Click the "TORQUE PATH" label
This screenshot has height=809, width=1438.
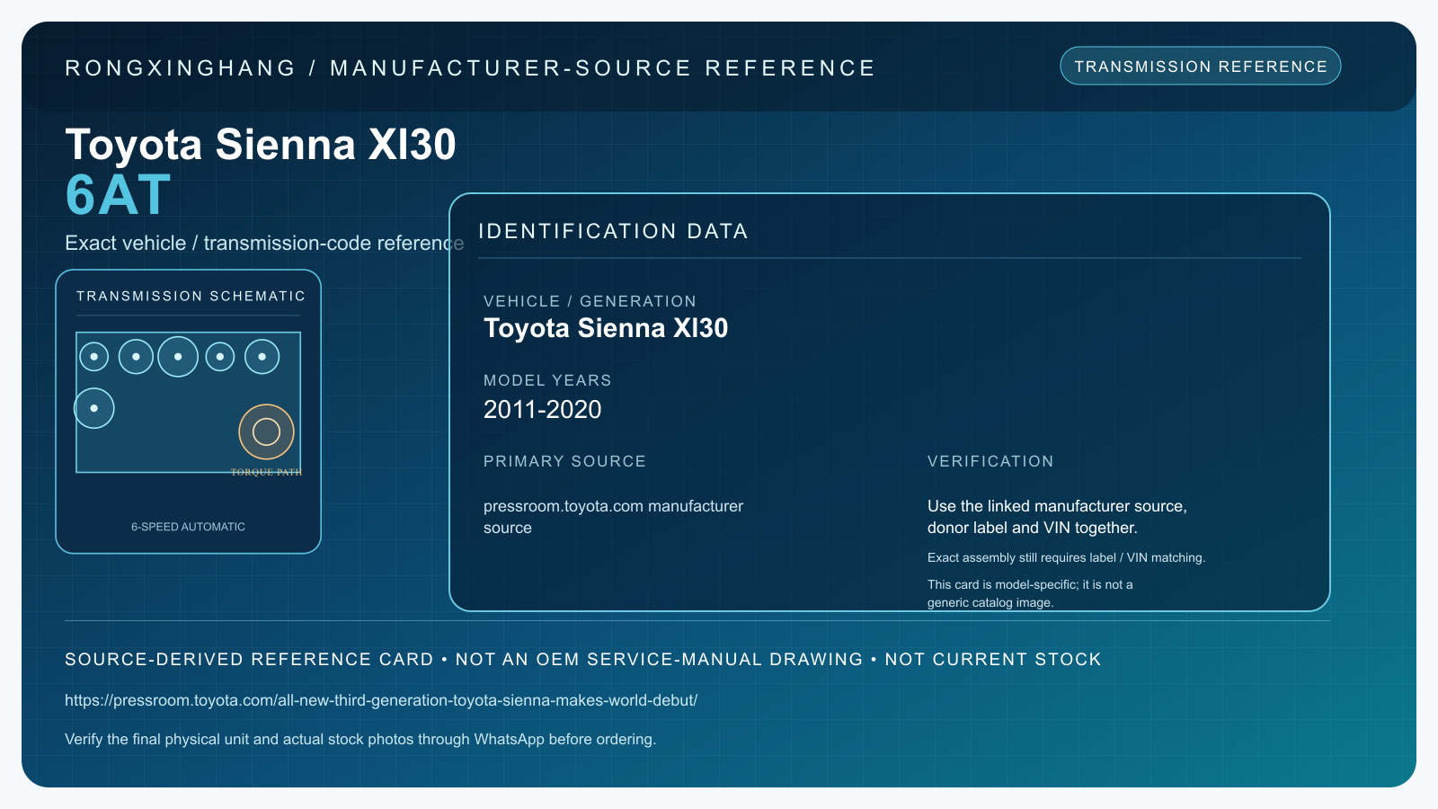coord(266,472)
